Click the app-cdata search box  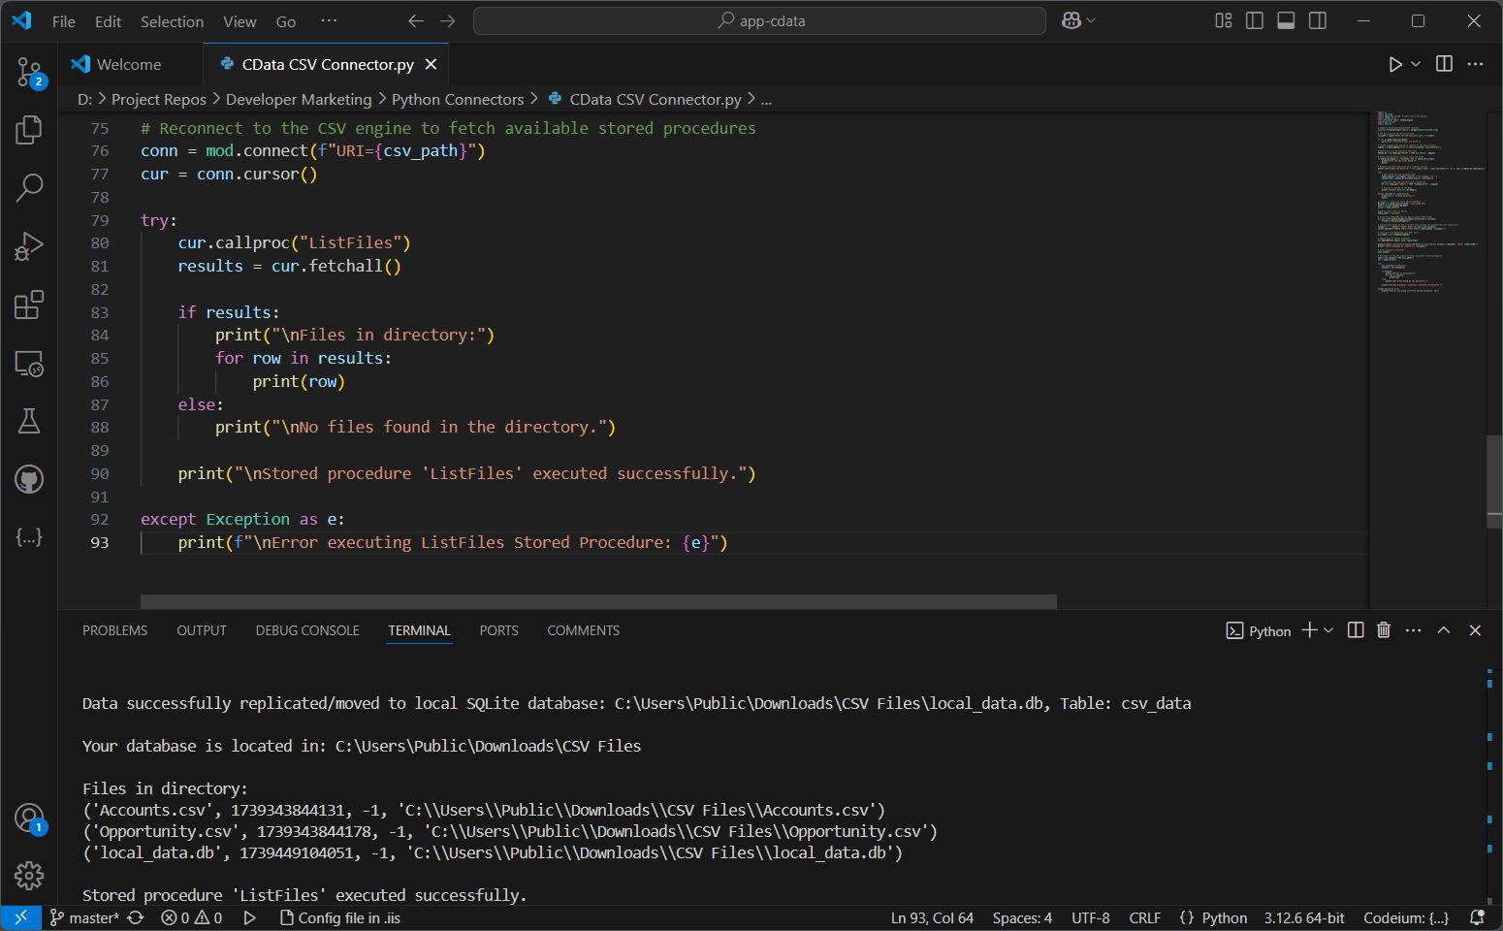759,20
